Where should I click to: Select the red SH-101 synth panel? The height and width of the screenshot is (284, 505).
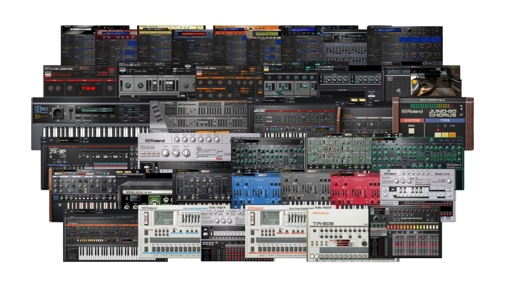[355, 189]
